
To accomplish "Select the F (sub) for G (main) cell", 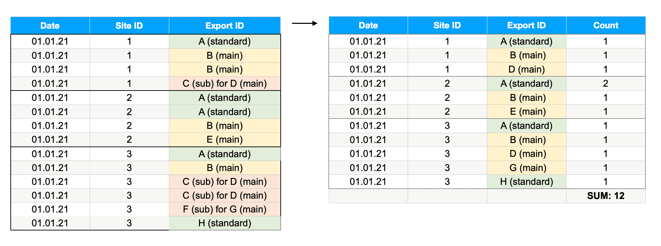I will pos(225,209).
